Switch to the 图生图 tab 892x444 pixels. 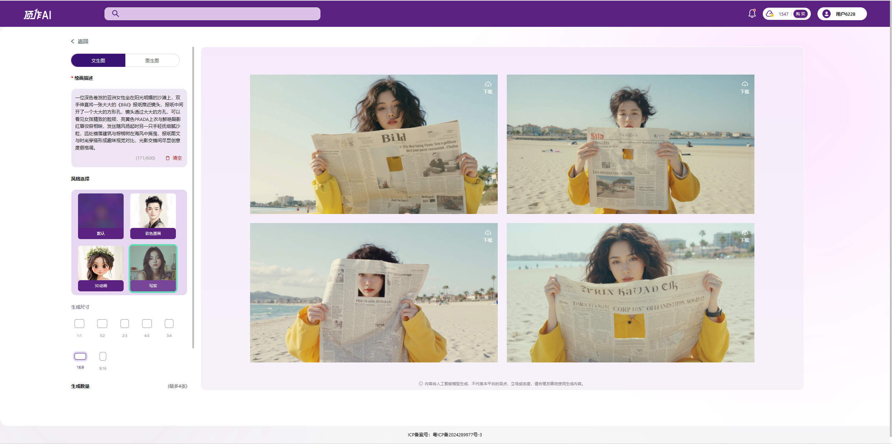(x=152, y=60)
